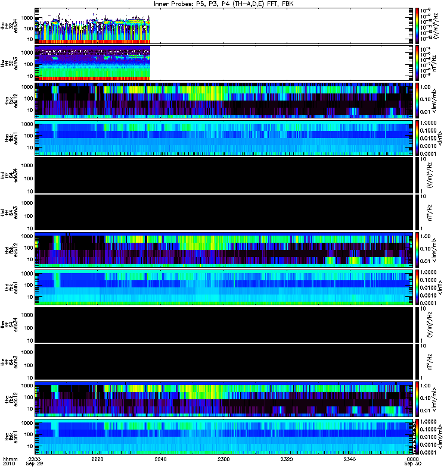Click the <|nT|> unit label of tha fbk scm1
447x476 pixels.
(439, 138)
